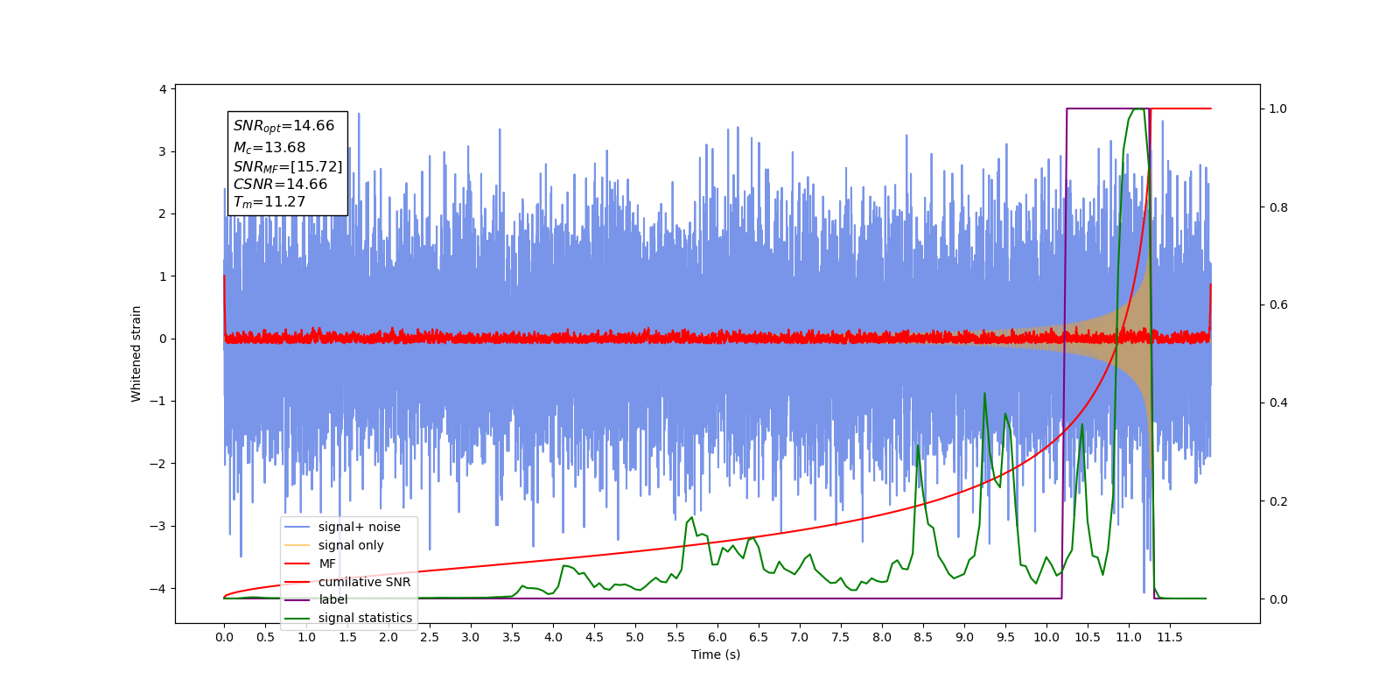Click the x-axis tick label 8.5
This screenshot has width=1400, height=700.
coord(923,637)
